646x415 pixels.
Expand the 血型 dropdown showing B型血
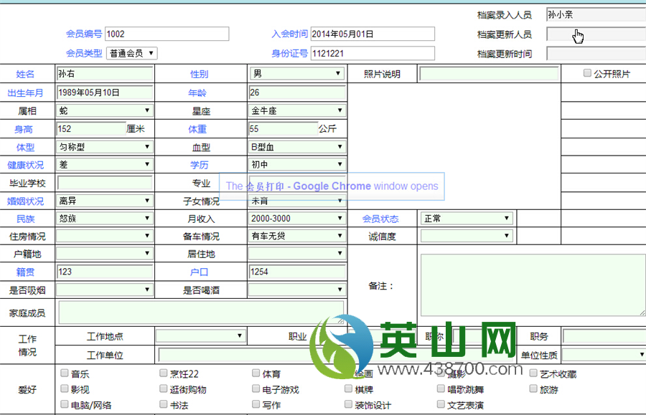[x=296, y=147]
